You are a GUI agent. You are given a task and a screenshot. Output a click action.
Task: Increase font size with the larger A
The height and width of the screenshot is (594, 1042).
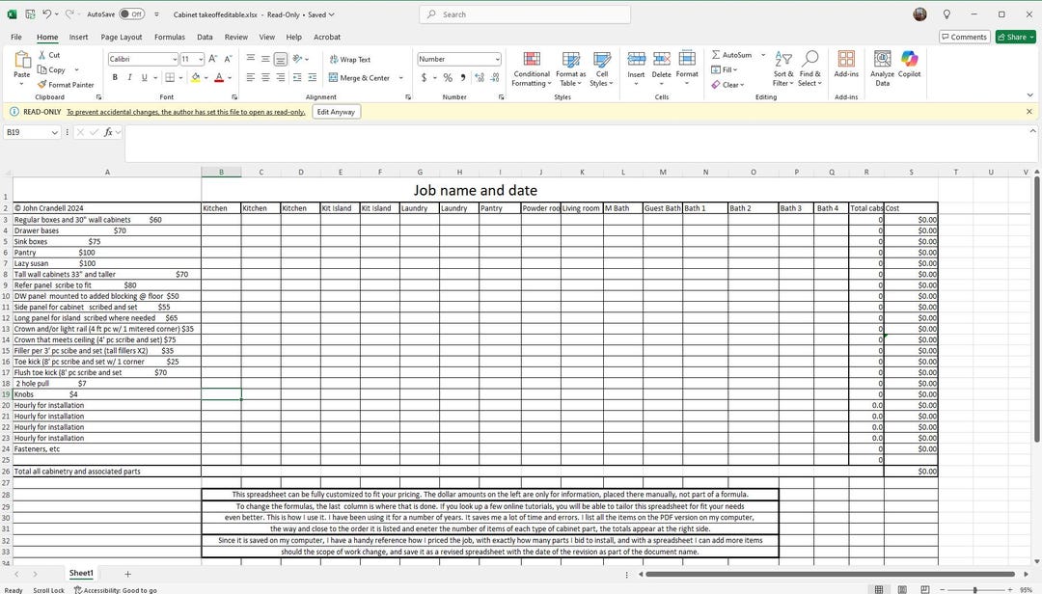point(212,59)
